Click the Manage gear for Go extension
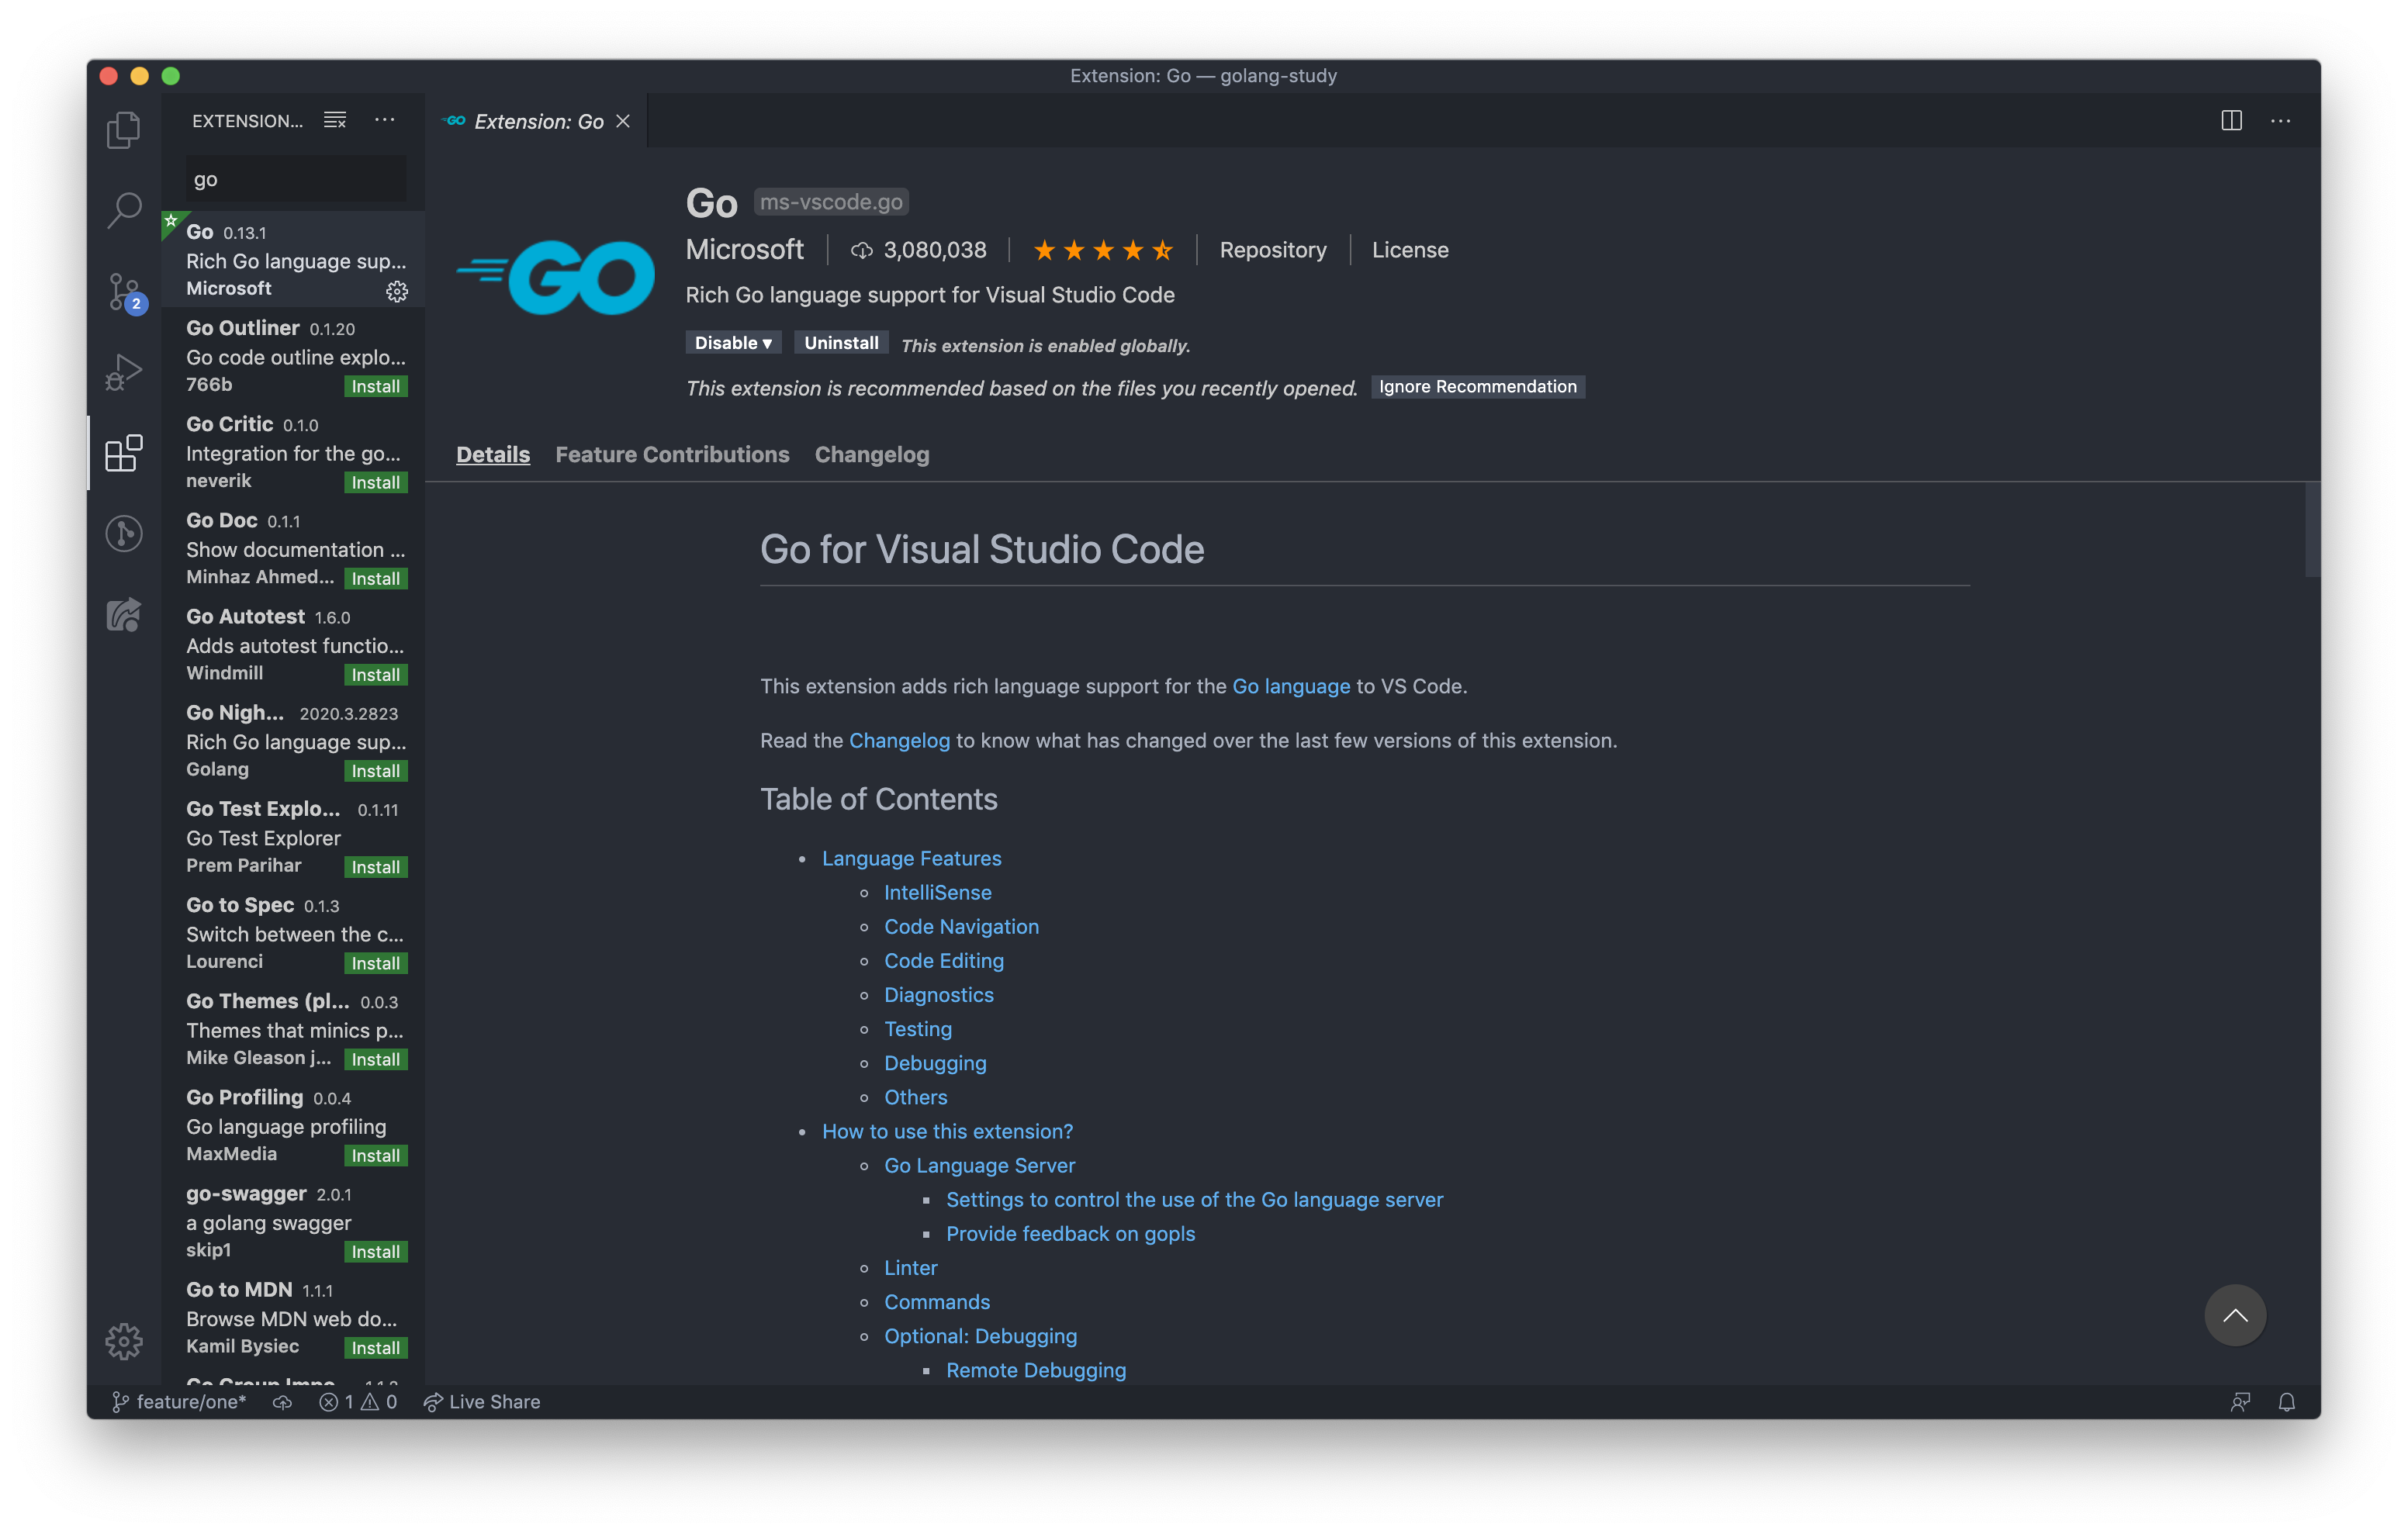Viewport: 2408px width, 1534px height. (397, 291)
